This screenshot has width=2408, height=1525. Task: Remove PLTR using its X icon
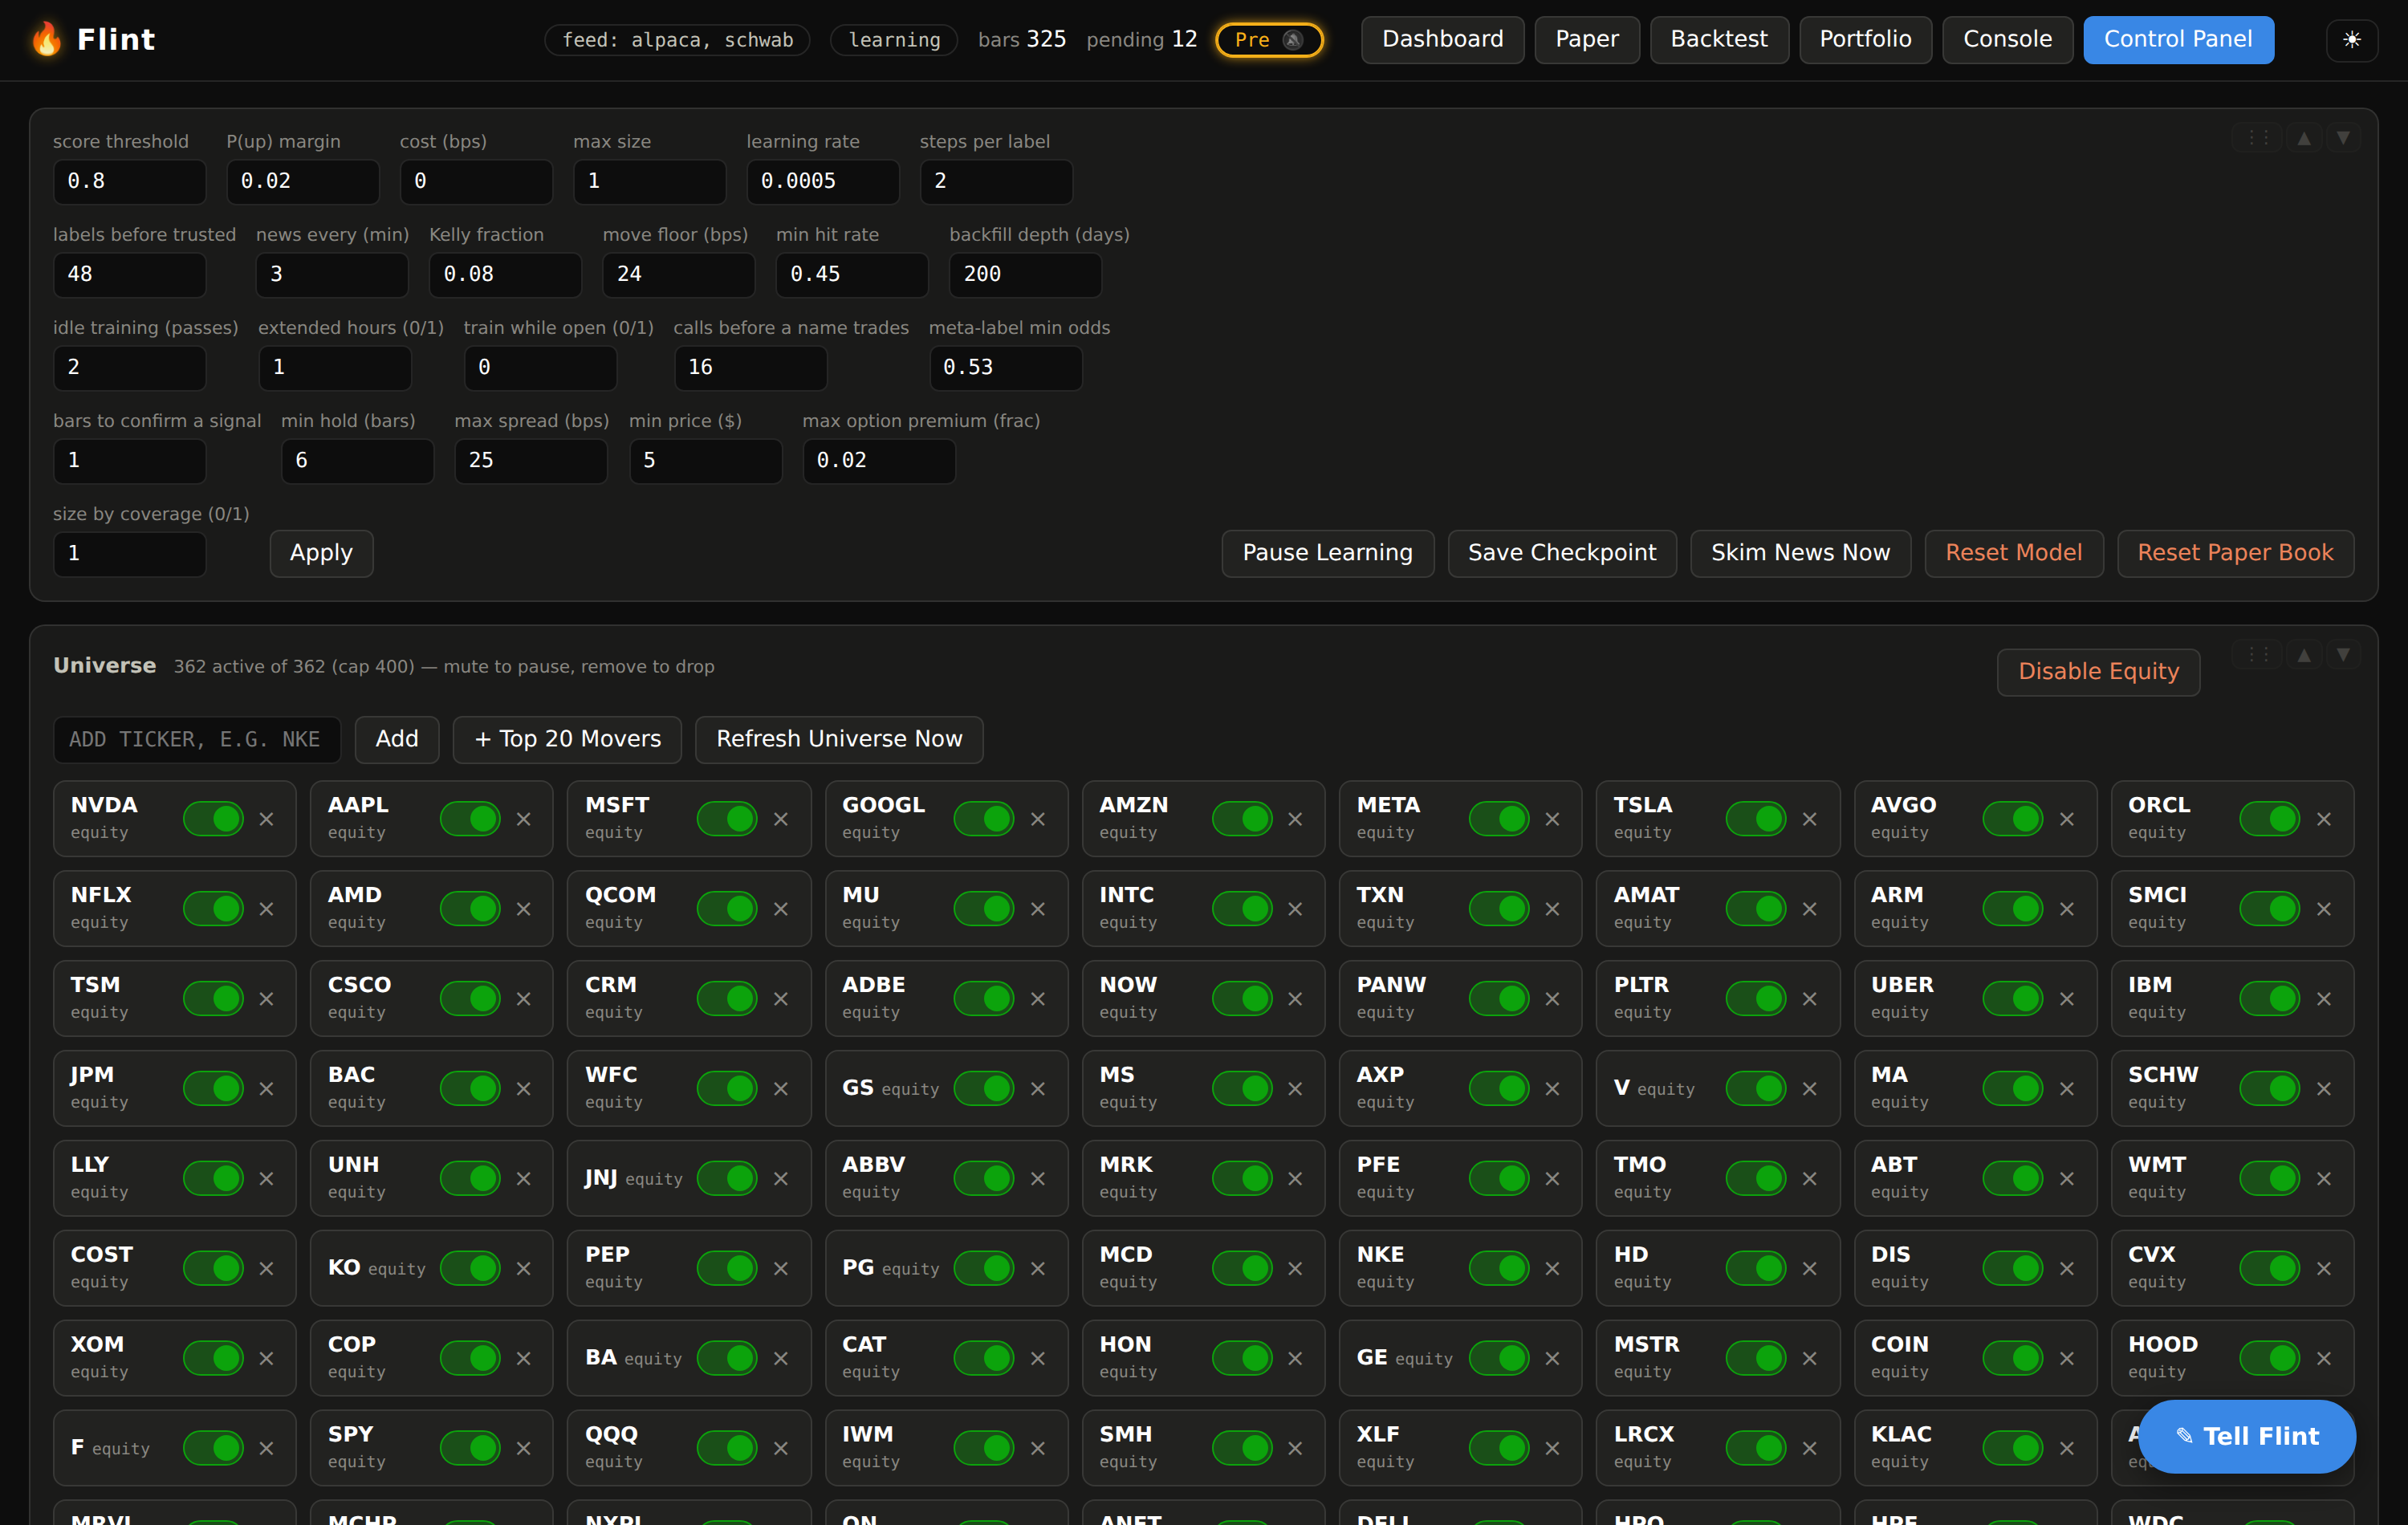coord(1809,999)
